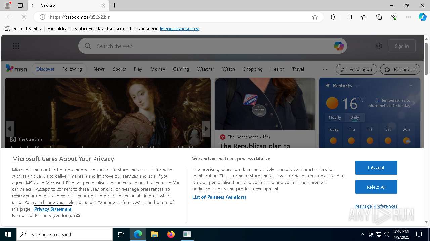View site information icon in address bar
430x241 pixels.
point(42,17)
